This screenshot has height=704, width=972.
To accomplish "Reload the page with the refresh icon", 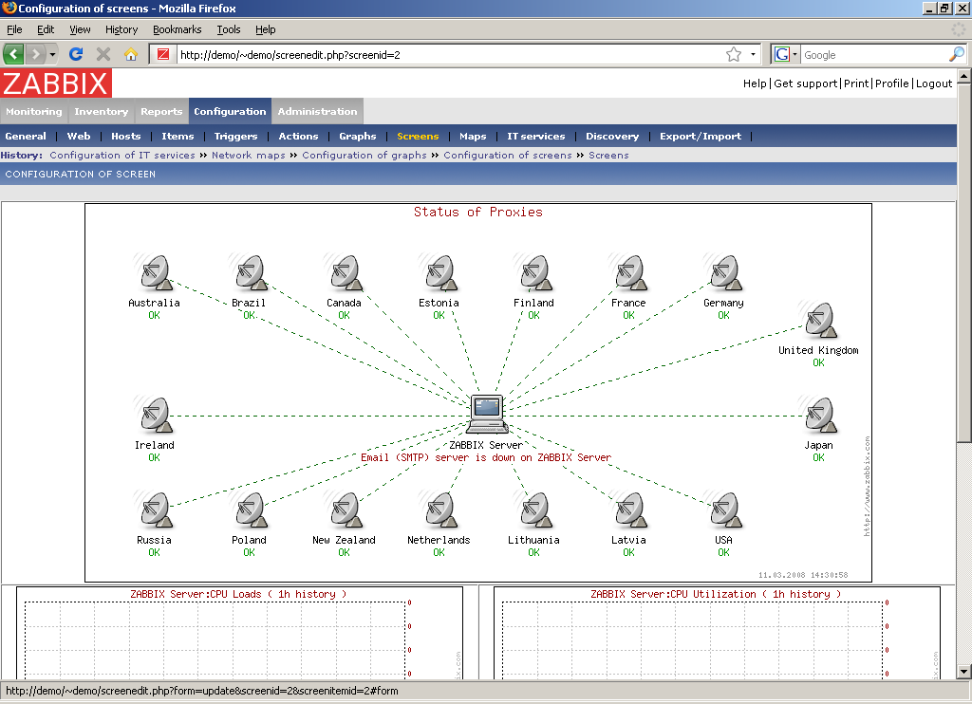I will click(x=76, y=54).
